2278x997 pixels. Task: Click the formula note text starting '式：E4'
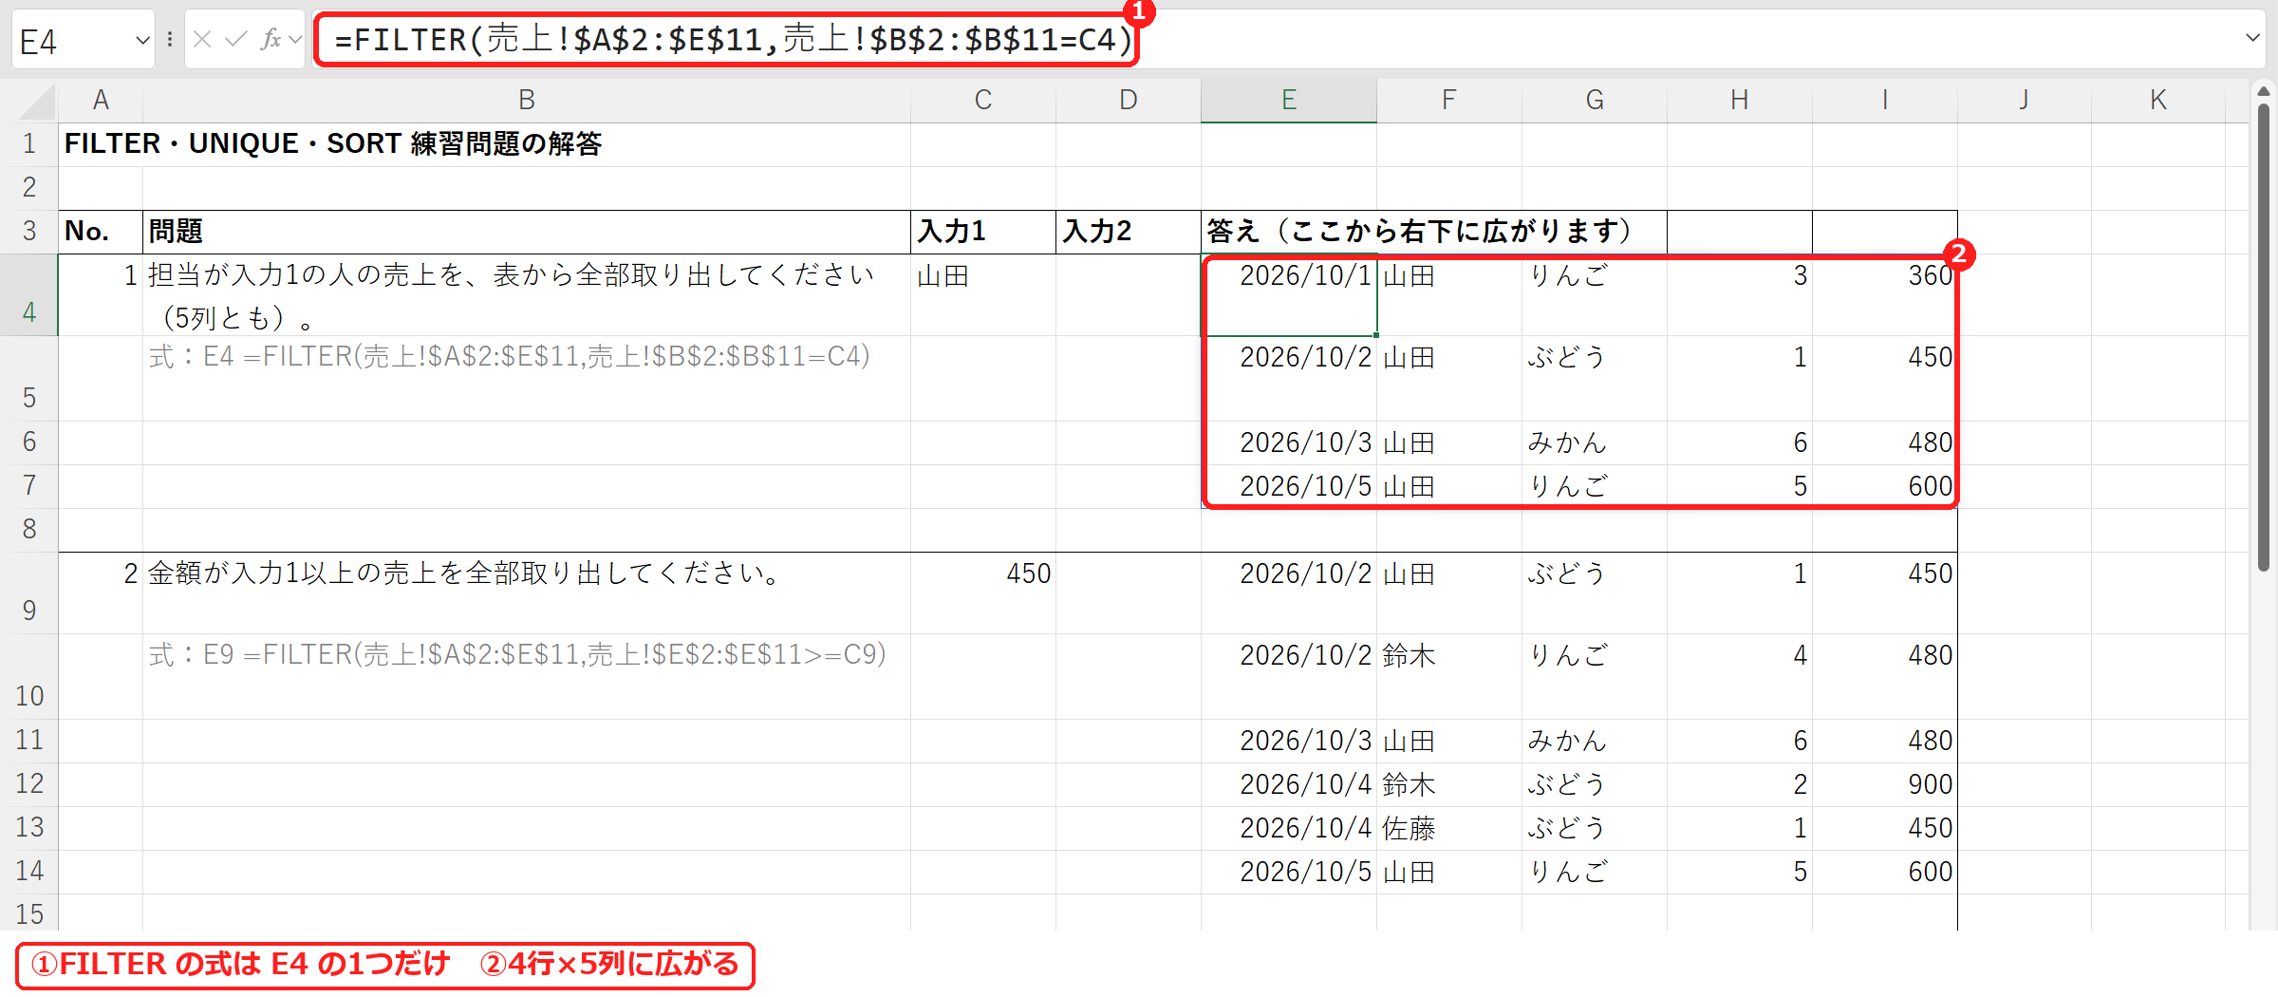(x=510, y=357)
